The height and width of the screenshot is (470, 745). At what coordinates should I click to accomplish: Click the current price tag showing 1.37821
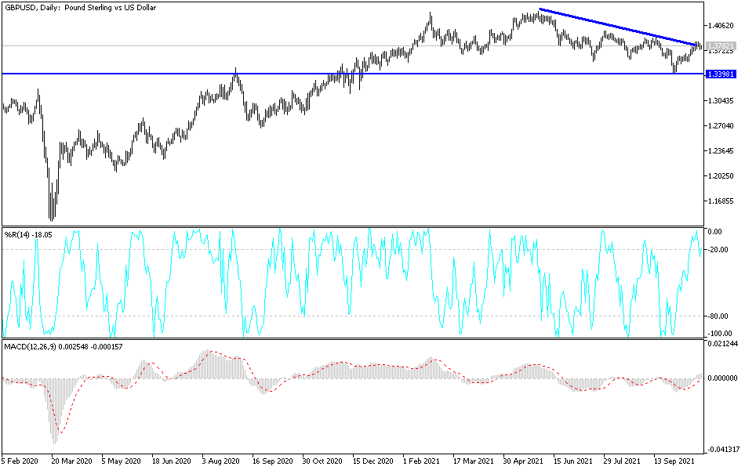click(x=718, y=45)
